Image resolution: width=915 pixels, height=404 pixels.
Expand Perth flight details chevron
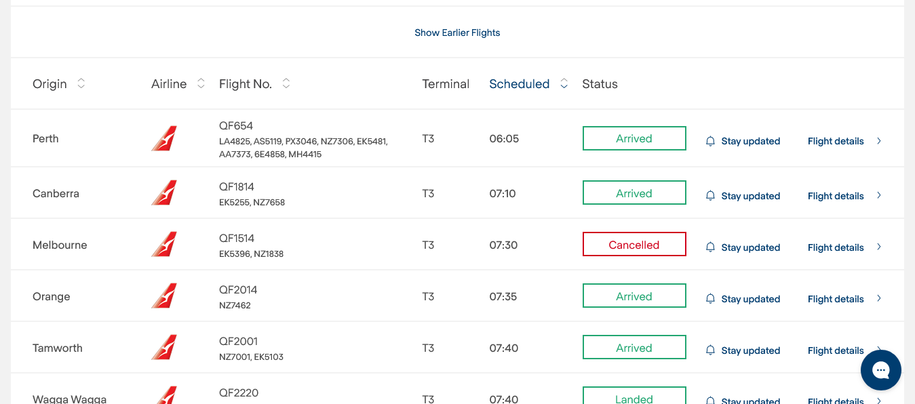pyautogui.click(x=879, y=141)
